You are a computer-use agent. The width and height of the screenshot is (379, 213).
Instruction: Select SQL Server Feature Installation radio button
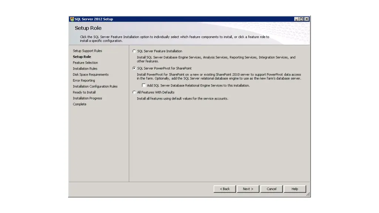coord(134,51)
